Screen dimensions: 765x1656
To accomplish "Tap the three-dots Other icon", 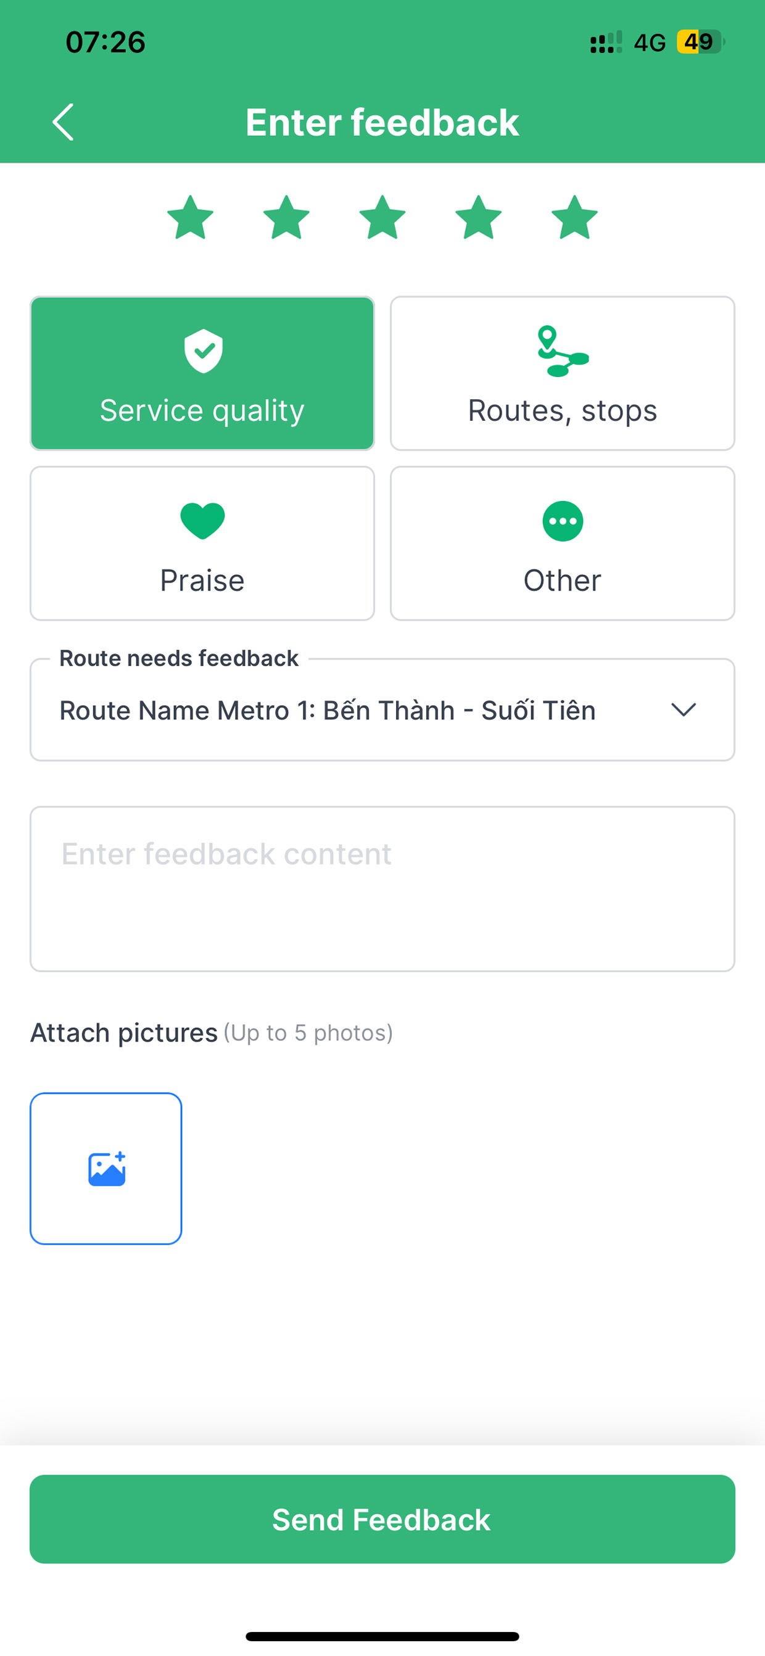I will click(563, 521).
